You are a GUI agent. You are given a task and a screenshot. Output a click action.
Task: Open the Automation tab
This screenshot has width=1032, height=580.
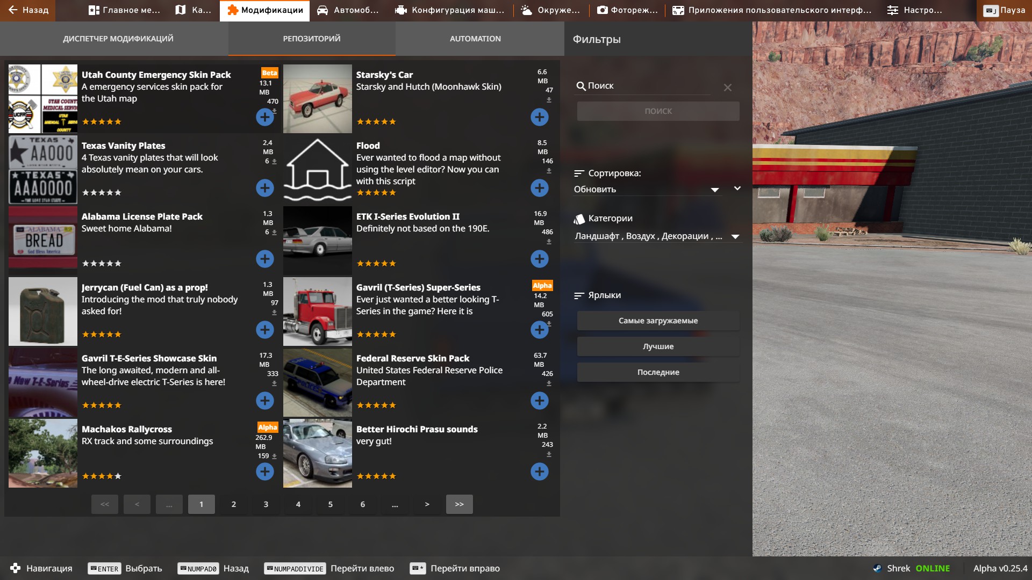475,39
